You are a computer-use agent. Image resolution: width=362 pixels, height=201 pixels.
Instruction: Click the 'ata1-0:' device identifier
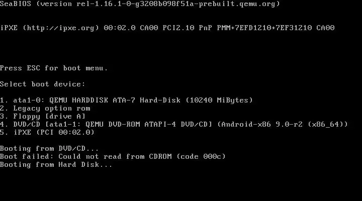tap(29, 100)
